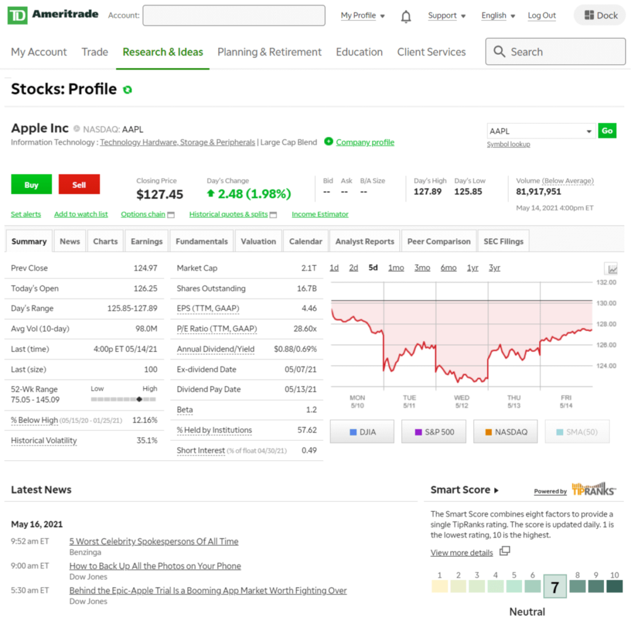Screen dimensions: 631x621
Task: Click Technology Hardware, Storage & Peripherals link
Action: (177, 142)
